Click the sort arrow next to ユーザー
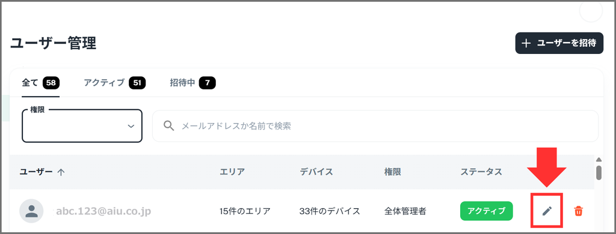 tap(61, 172)
